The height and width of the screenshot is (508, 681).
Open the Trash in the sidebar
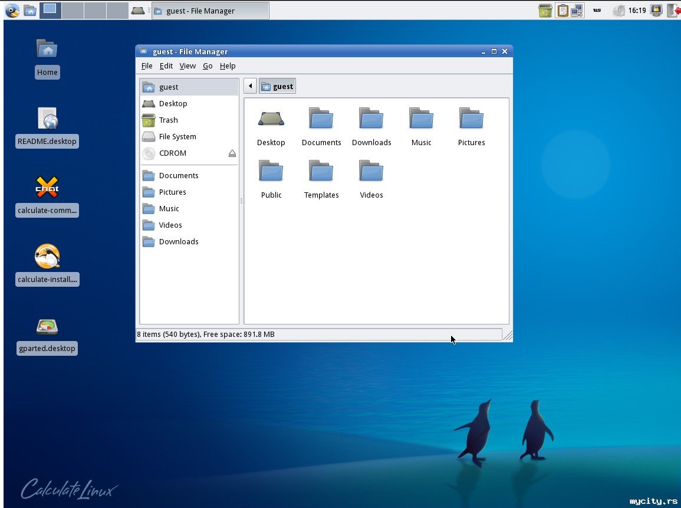168,120
